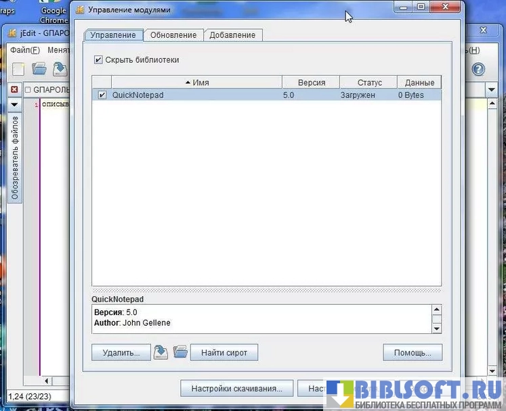
Task: Click the new file icon in jEdit toolbar
Action: pyautogui.click(x=18, y=69)
